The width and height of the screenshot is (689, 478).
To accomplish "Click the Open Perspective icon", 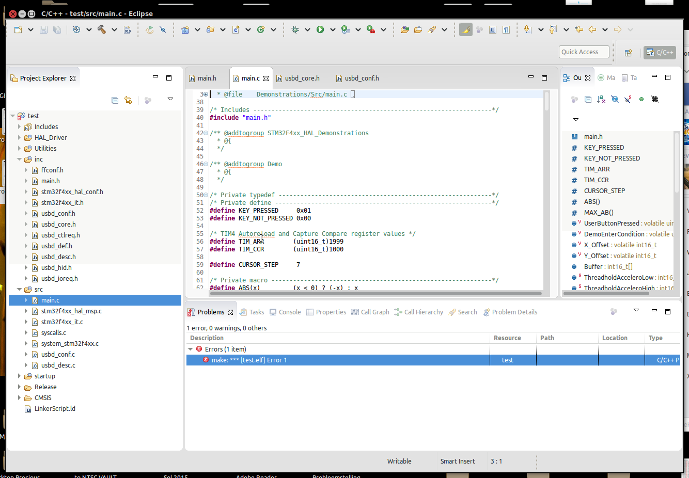I will tap(629, 53).
